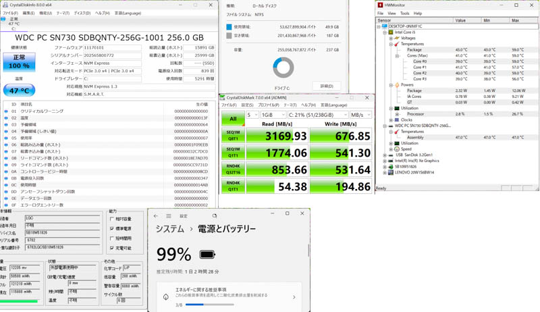The height and width of the screenshot is (312, 540).
Task: Expand the LENOVO 20W1S6BW14 node
Action: [x=385, y=172]
